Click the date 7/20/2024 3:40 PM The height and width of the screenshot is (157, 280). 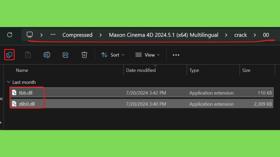pyautogui.click(x=146, y=104)
